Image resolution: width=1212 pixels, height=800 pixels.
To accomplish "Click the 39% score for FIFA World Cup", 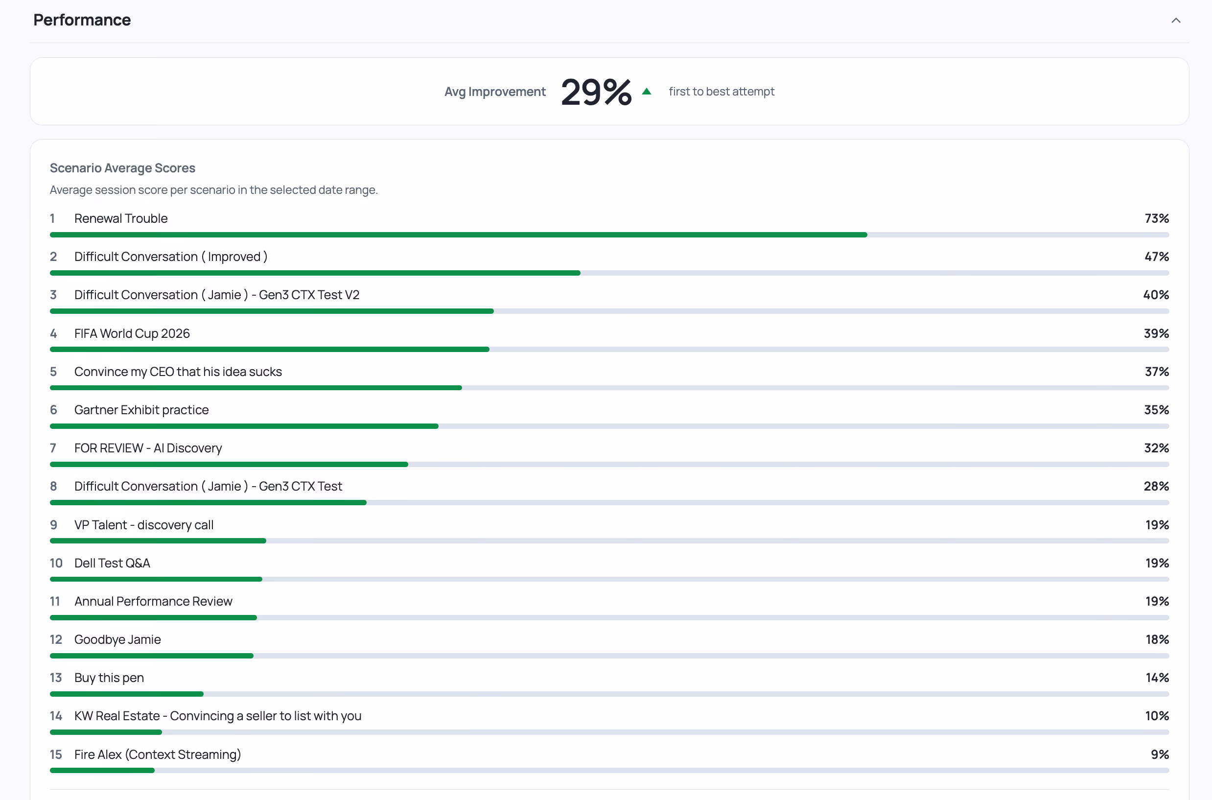I will pos(1156,334).
